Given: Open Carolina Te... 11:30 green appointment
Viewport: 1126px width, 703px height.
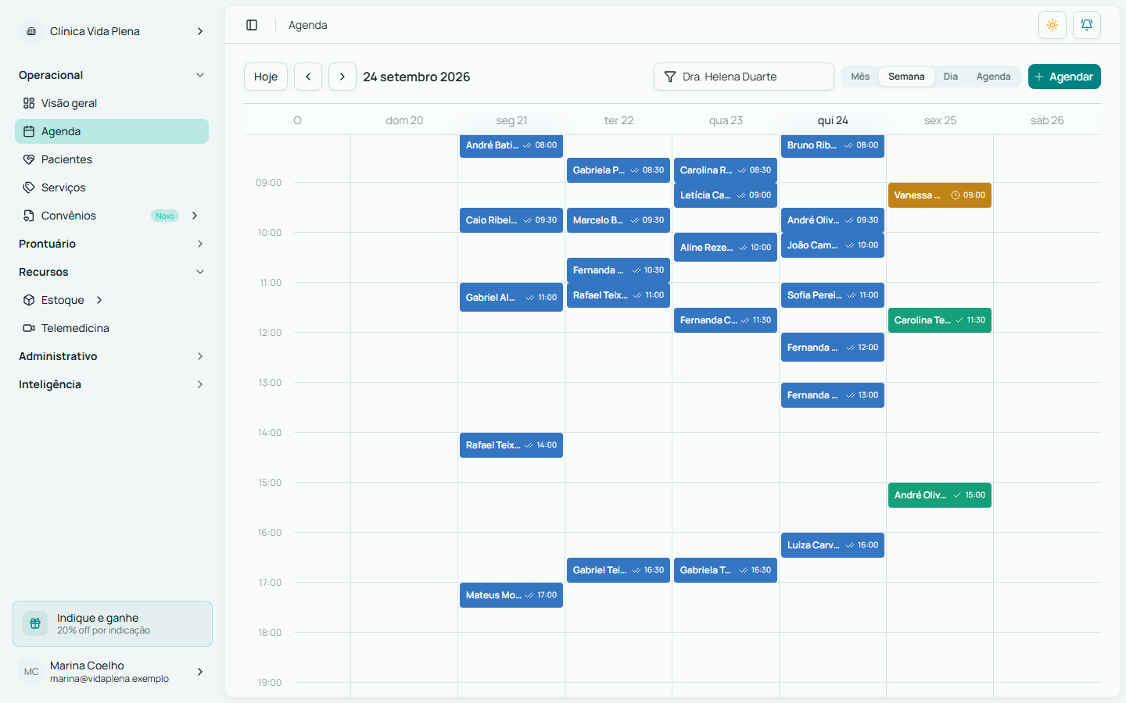Looking at the screenshot, I should point(940,320).
